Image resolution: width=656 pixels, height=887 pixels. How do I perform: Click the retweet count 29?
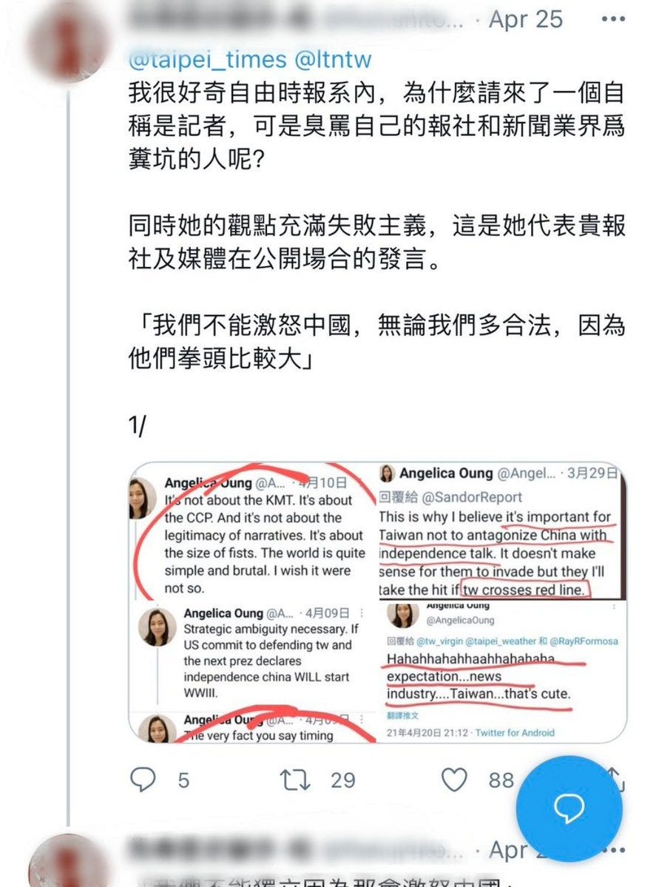pos(342,780)
